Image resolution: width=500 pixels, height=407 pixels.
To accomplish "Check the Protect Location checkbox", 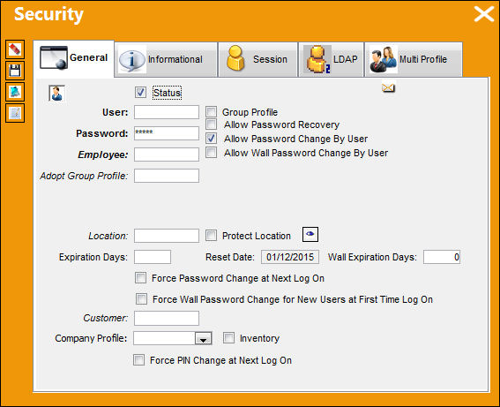I will click(211, 235).
